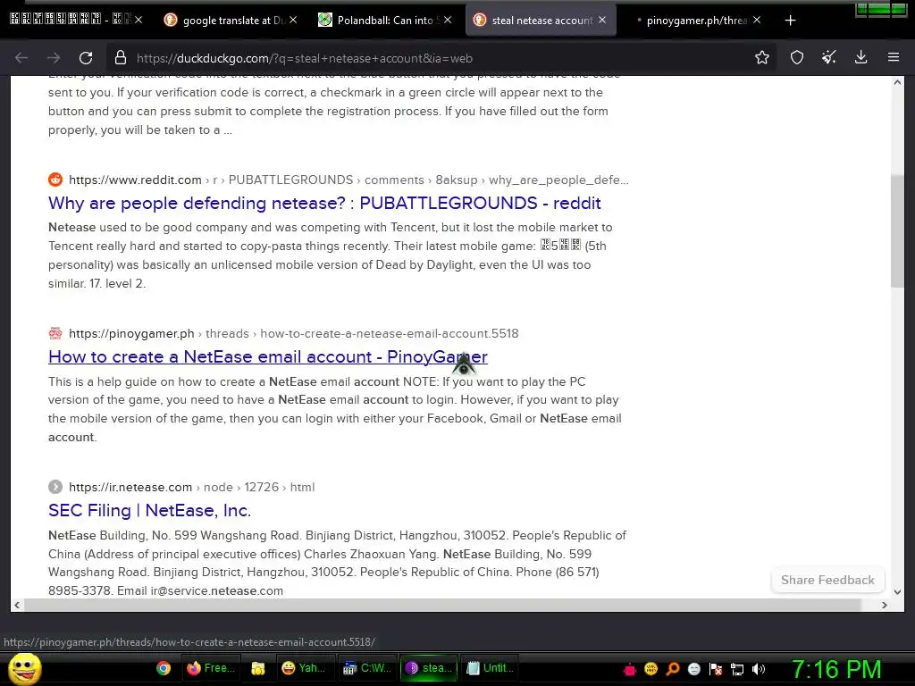The width and height of the screenshot is (915, 686).
Task: Bookmark this page with the star icon
Action: [761, 57]
